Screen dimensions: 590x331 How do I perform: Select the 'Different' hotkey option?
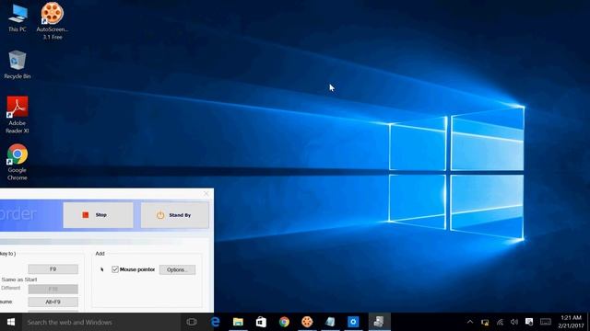[10, 288]
